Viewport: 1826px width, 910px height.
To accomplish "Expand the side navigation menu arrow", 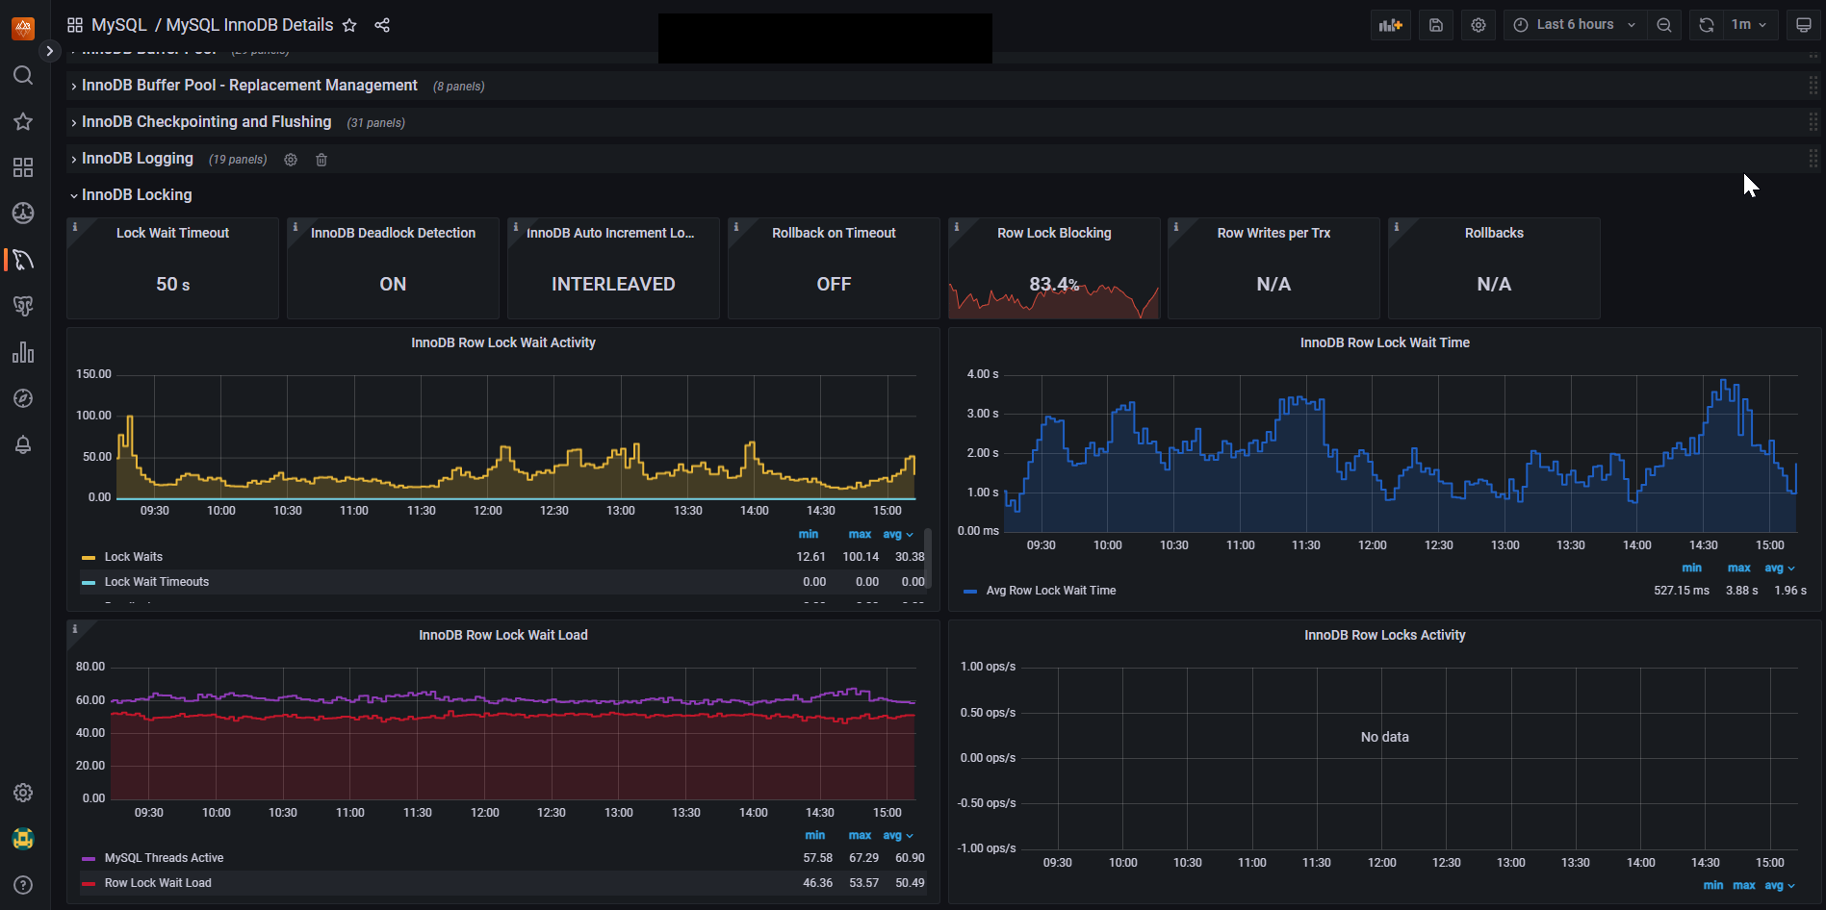I will [x=49, y=51].
